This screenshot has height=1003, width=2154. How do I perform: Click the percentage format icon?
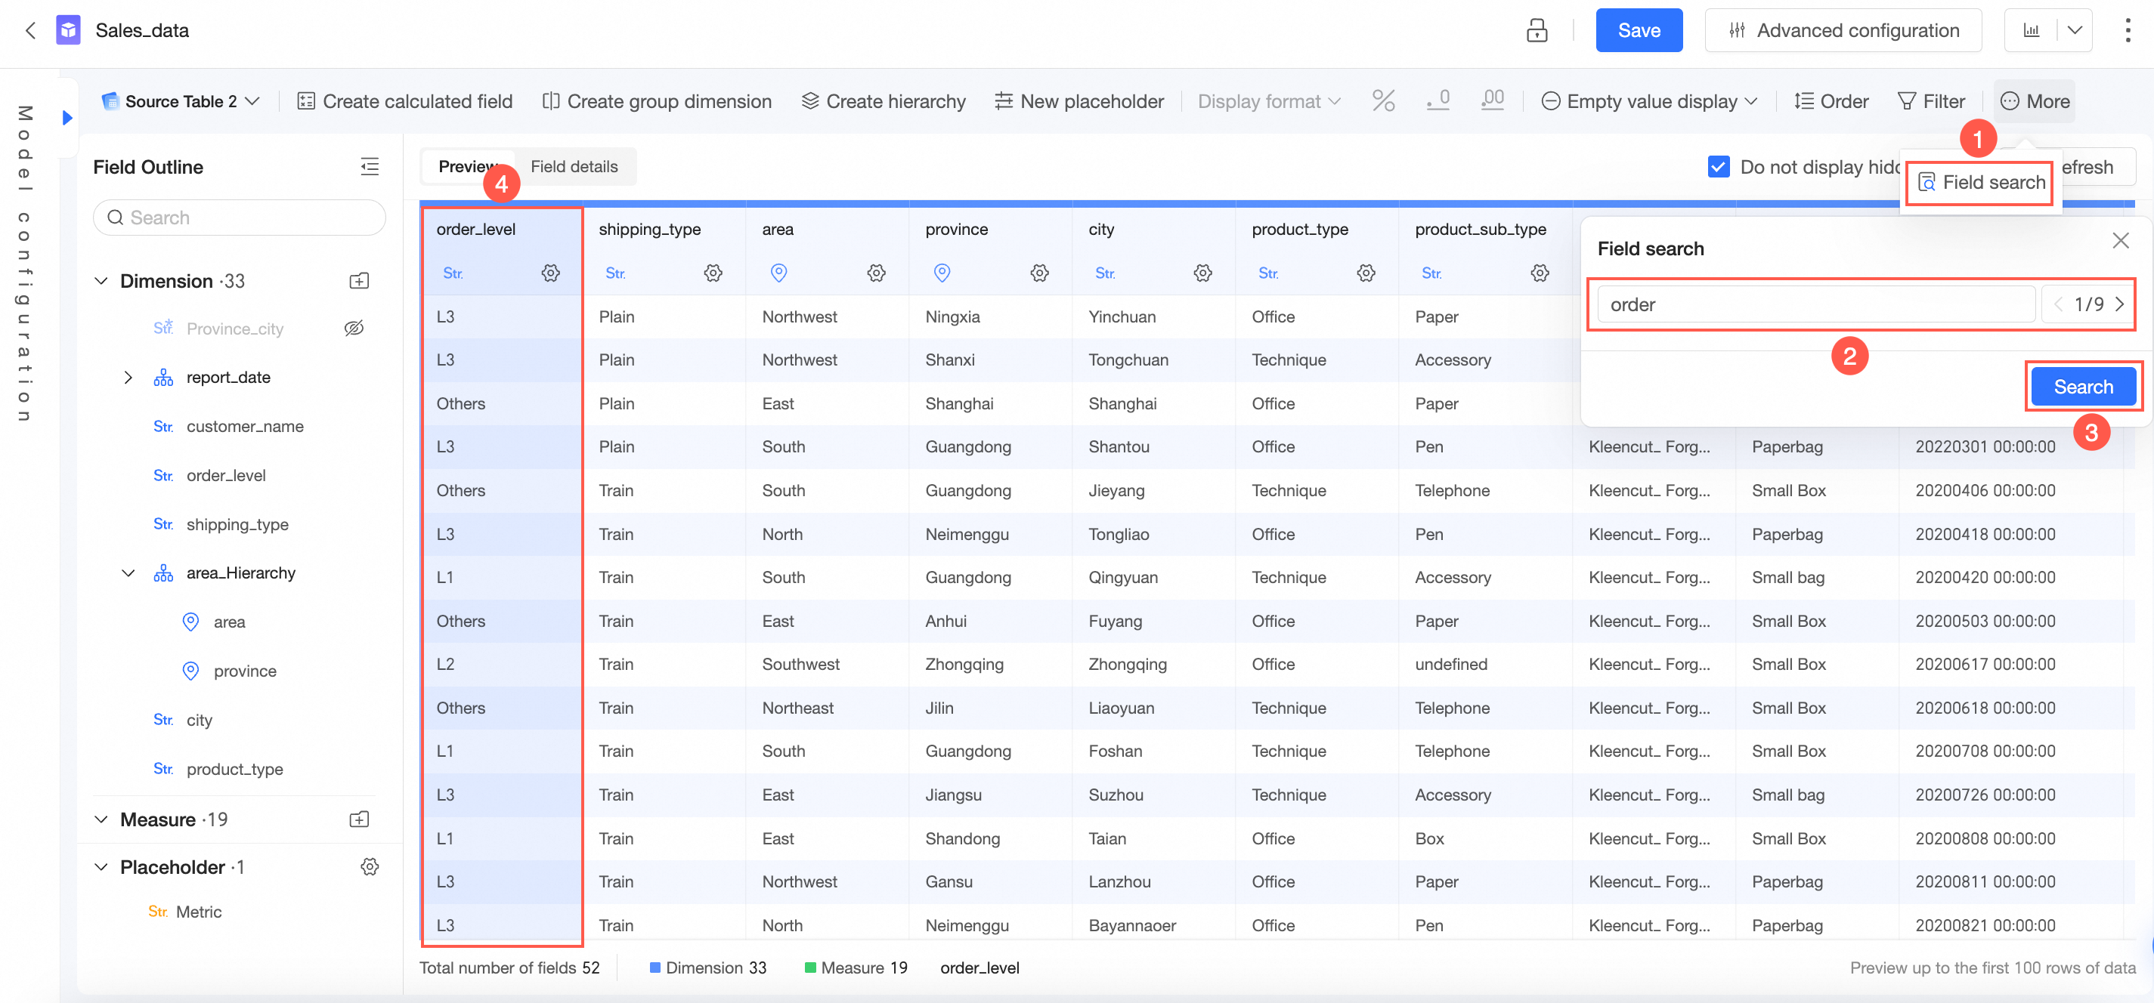(1383, 101)
